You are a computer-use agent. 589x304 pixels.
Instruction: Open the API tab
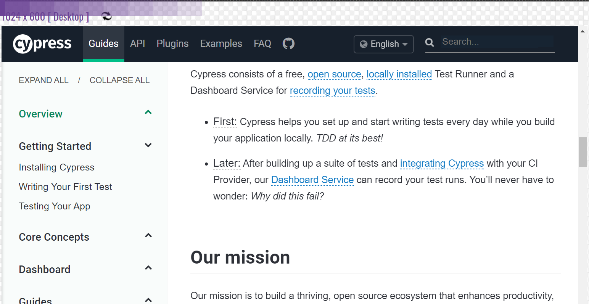pyautogui.click(x=137, y=43)
